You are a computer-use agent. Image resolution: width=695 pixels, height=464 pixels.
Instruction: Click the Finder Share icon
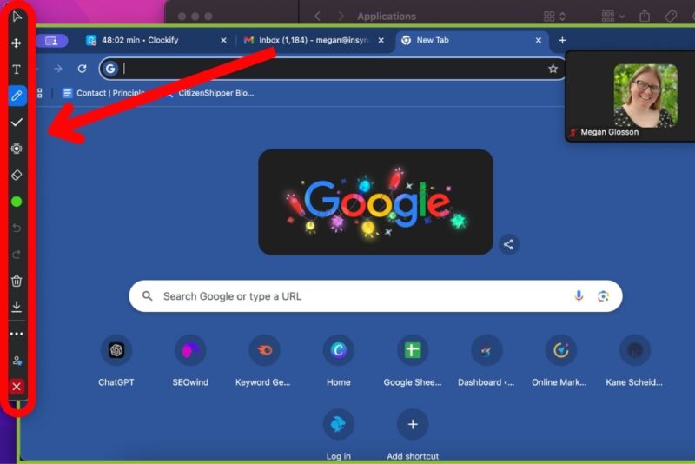click(645, 17)
